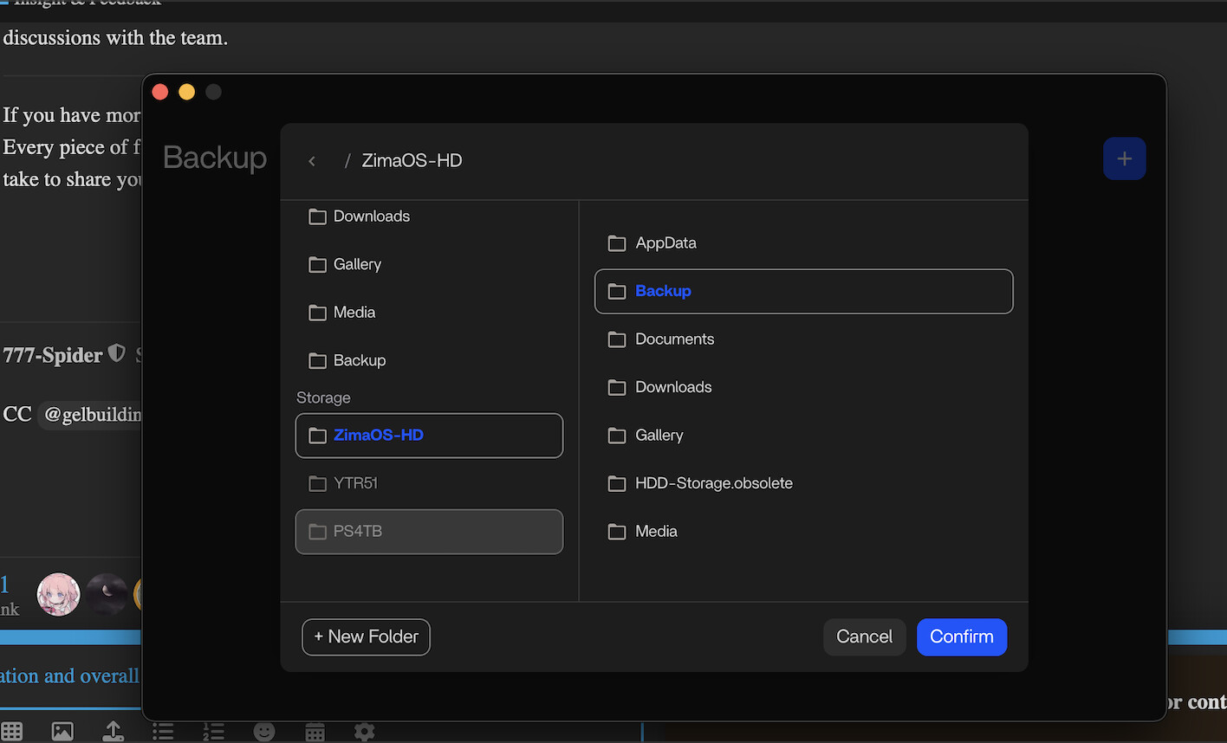The image size is (1227, 743).
Task: Click the calendar date icon in editor toolbar
Action: (315, 731)
